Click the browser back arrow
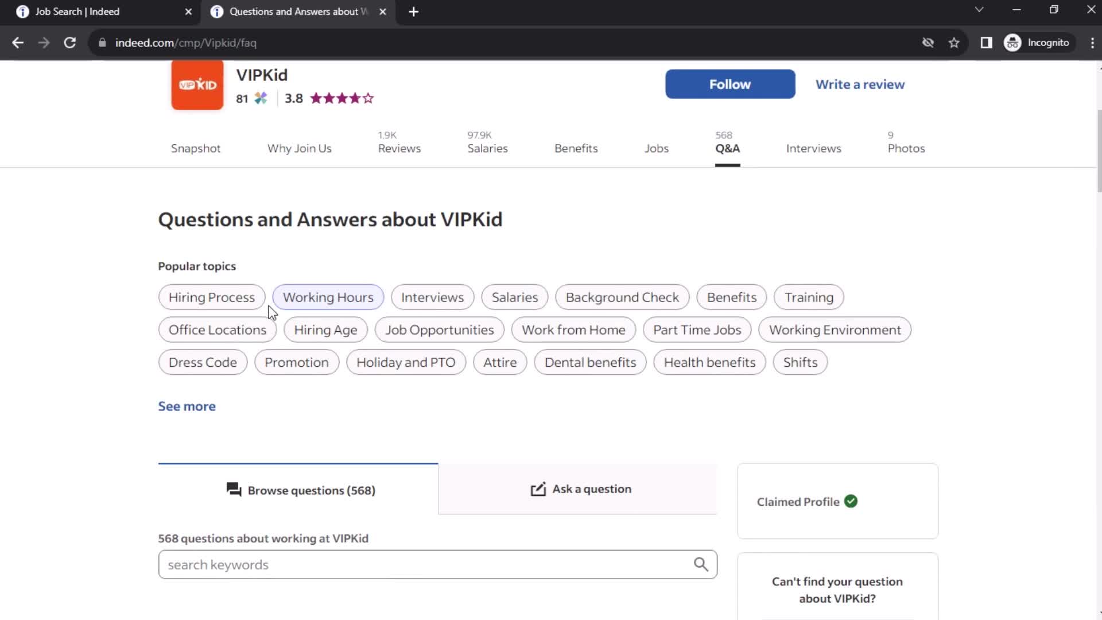Viewport: 1102px width, 620px height. [18, 42]
